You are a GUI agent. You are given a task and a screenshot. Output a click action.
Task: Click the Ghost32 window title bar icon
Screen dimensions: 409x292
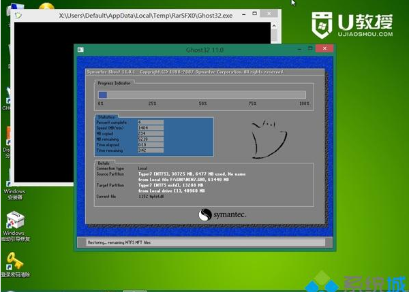click(x=81, y=50)
